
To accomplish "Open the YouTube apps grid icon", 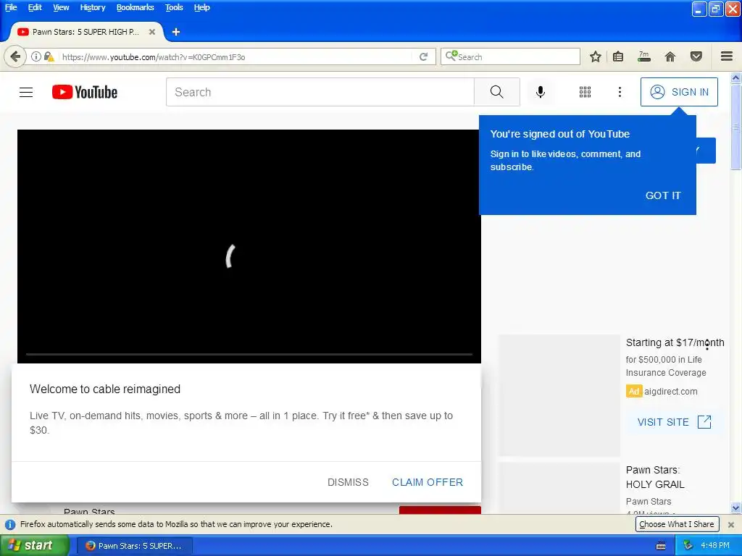I will [585, 92].
